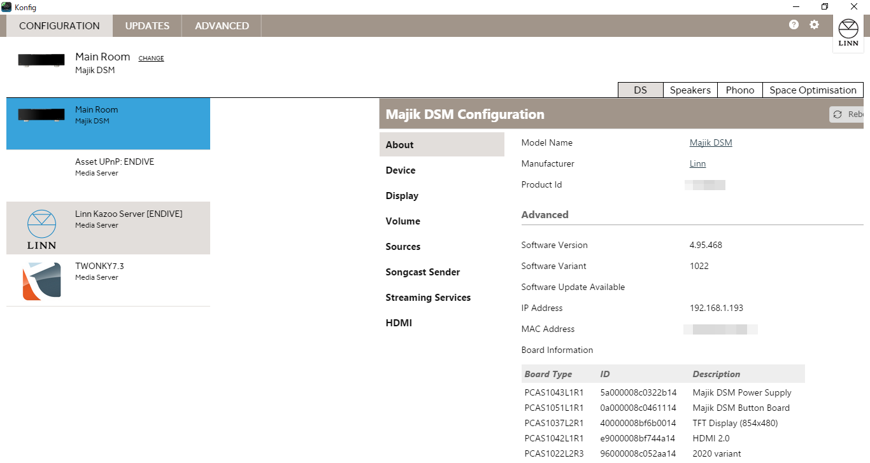Viewport: 870px width, 463px height.
Task: Open the Streaming Services section
Action: click(x=441, y=297)
